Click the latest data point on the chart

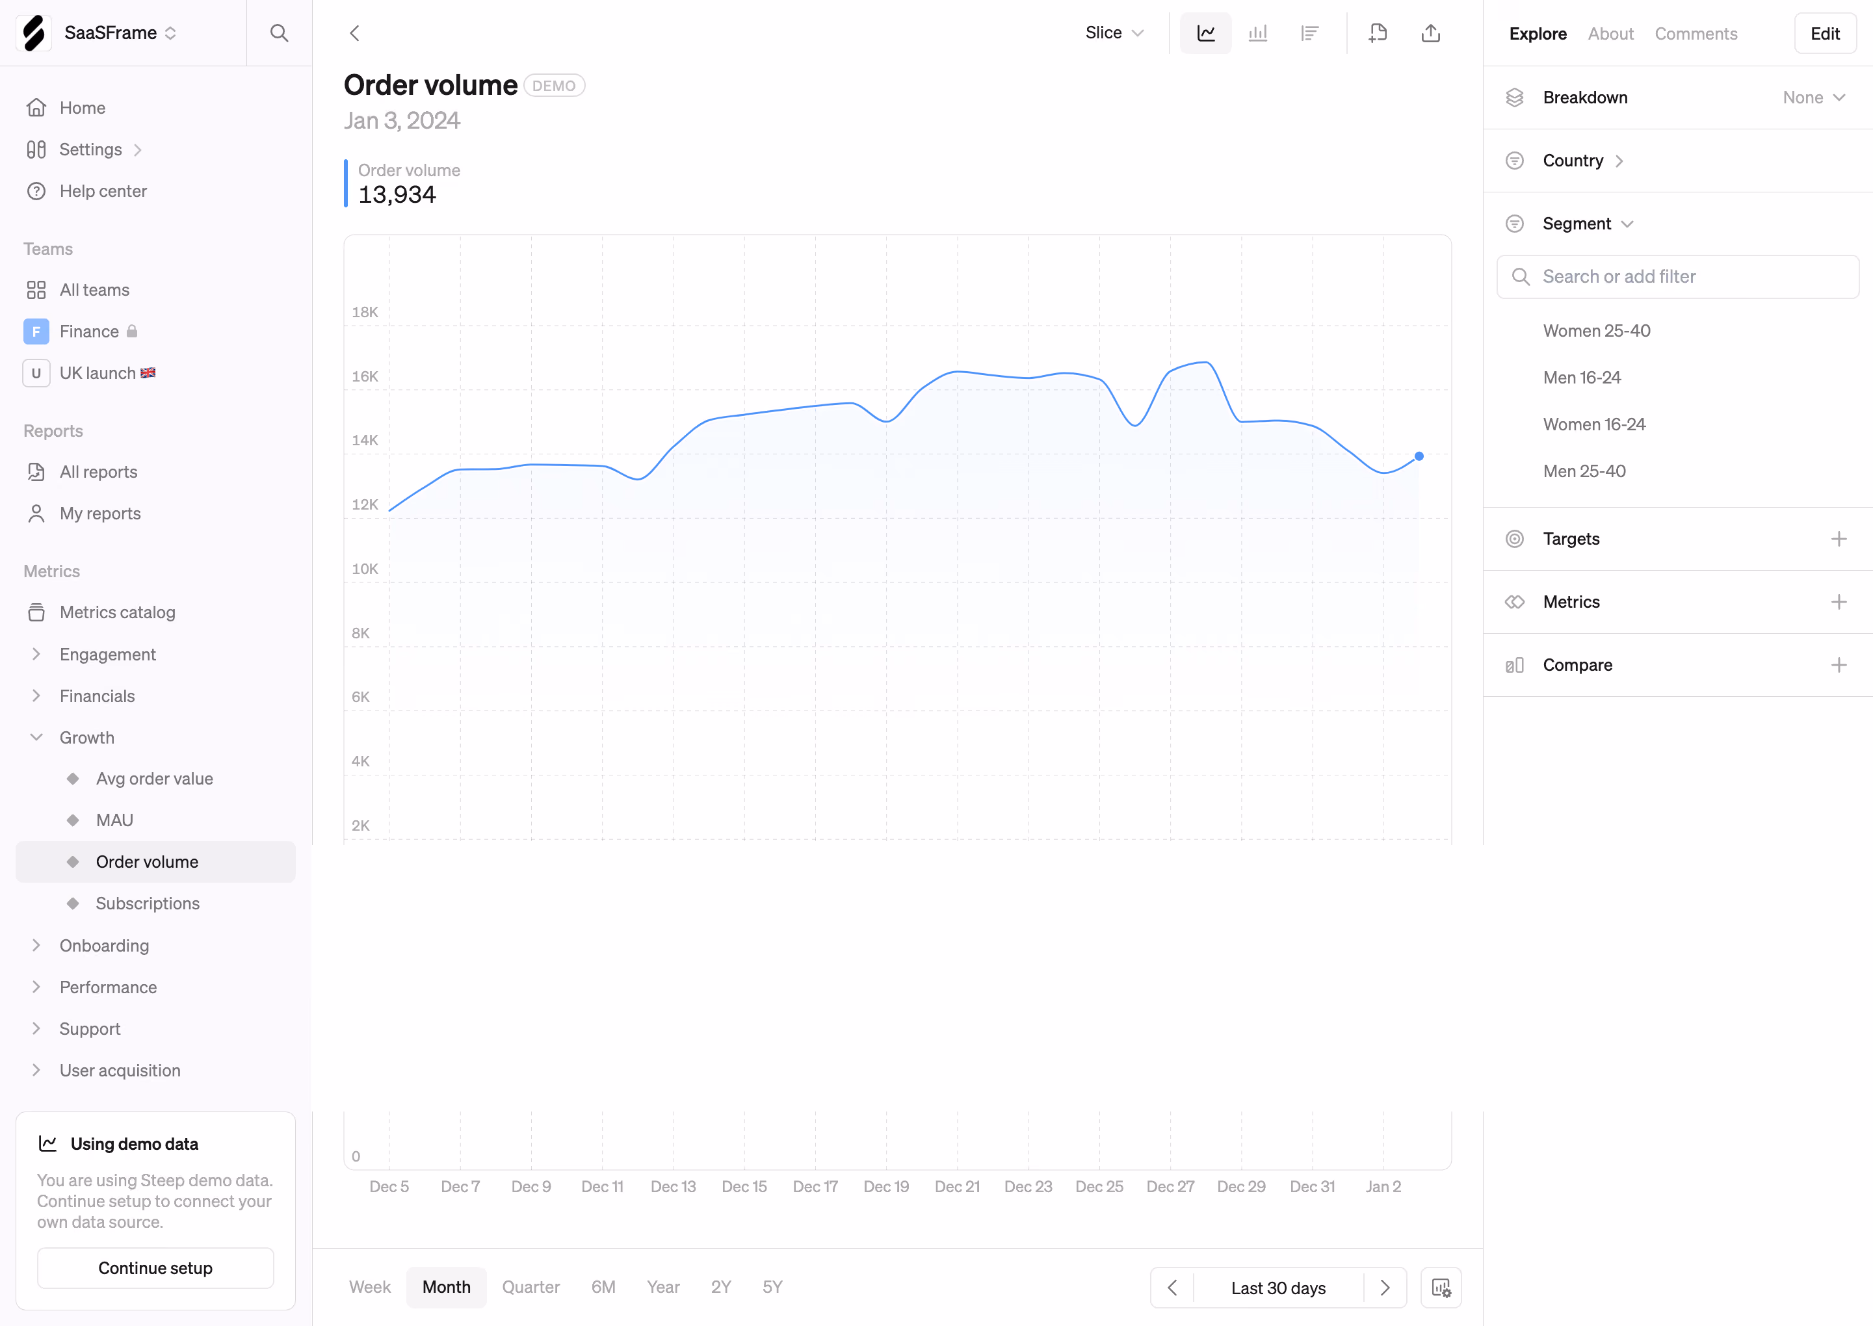(1419, 456)
